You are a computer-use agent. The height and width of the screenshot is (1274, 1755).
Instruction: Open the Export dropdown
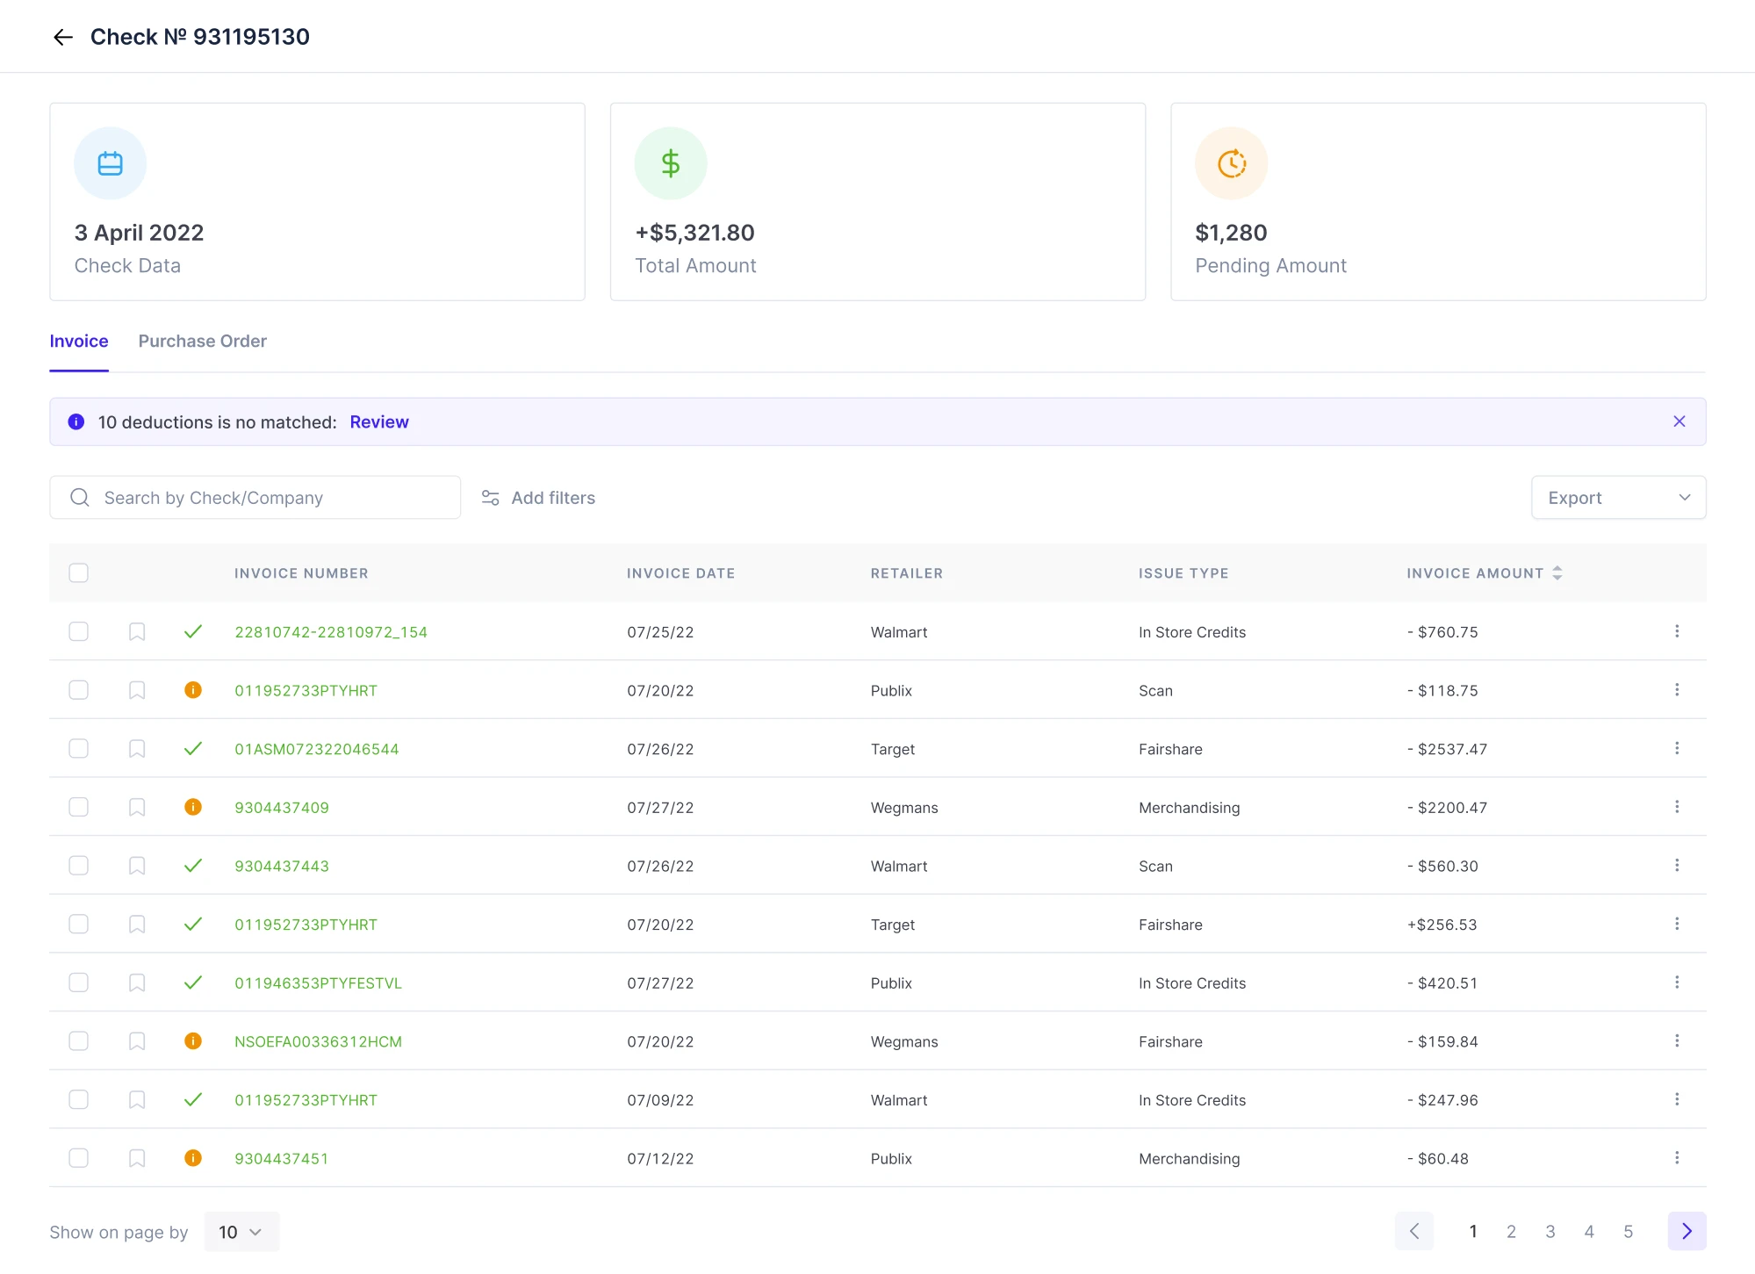point(1618,497)
